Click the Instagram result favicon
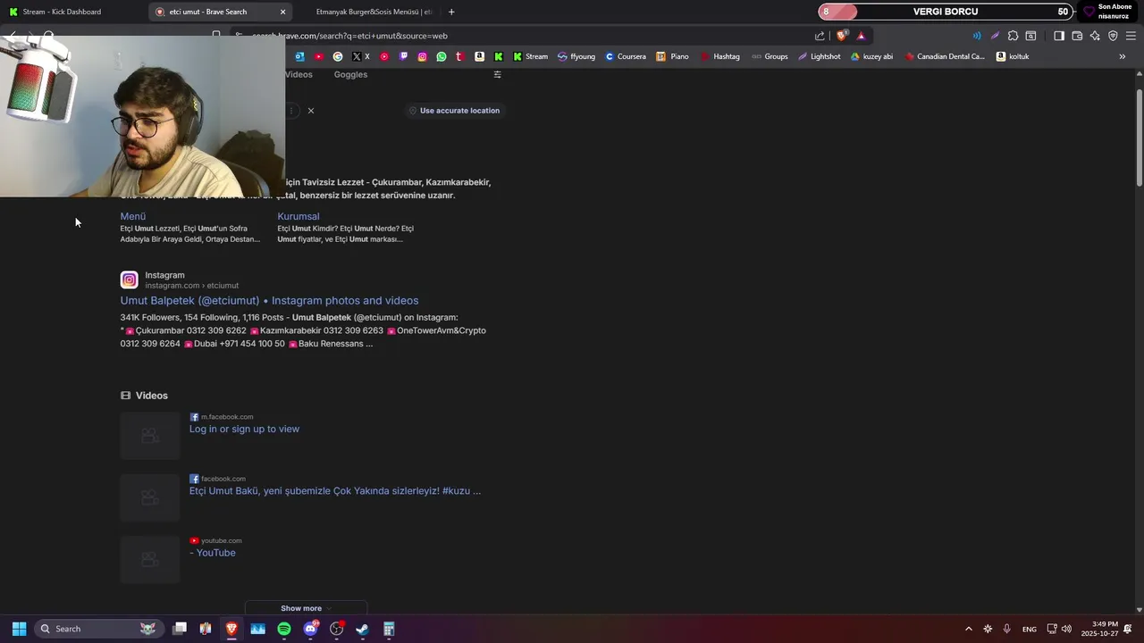The width and height of the screenshot is (1144, 643). (130, 280)
